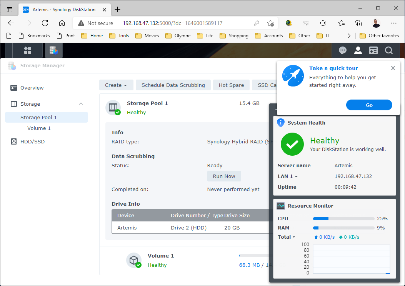
Task: Click Run Now for data scrubbing
Action: click(x=224, y=176)
